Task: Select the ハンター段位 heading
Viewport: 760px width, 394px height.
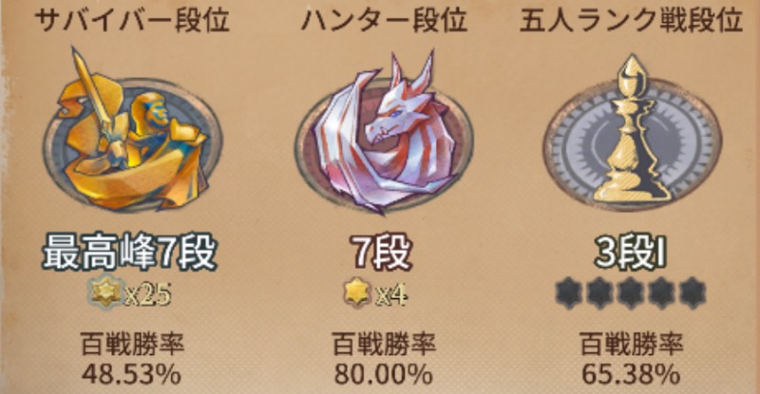Action: (x=384, y=21)
